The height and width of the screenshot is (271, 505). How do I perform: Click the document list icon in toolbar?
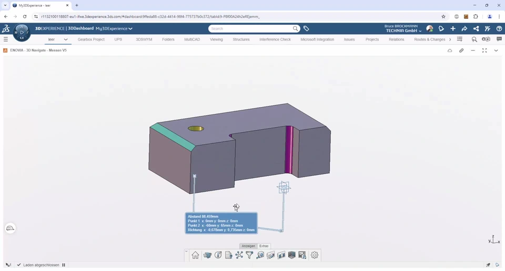[x=228, y=255]
